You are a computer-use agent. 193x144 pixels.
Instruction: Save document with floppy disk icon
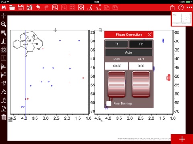click(21, 8)
